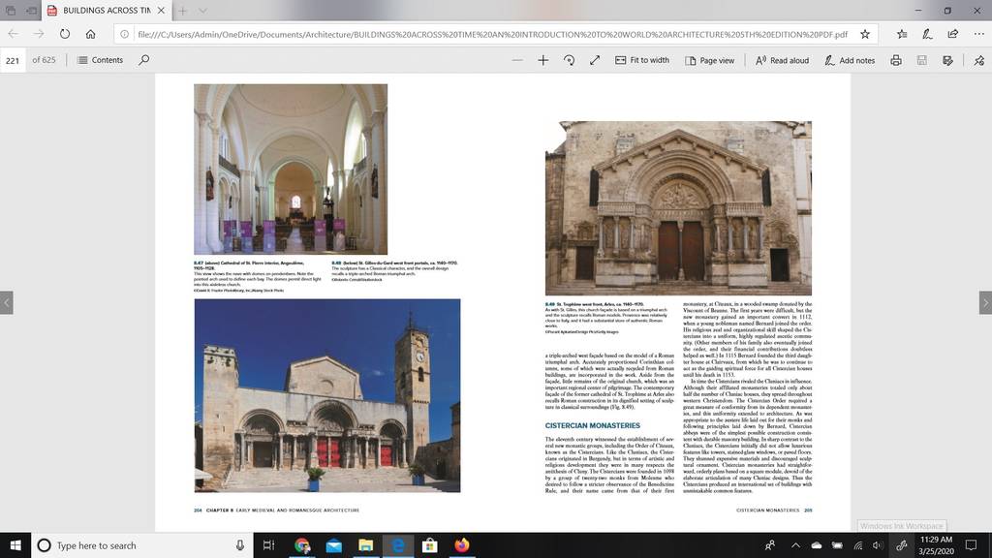Open Wi-Fi network settings in tray
992x558 pixels.
(858, 545)
